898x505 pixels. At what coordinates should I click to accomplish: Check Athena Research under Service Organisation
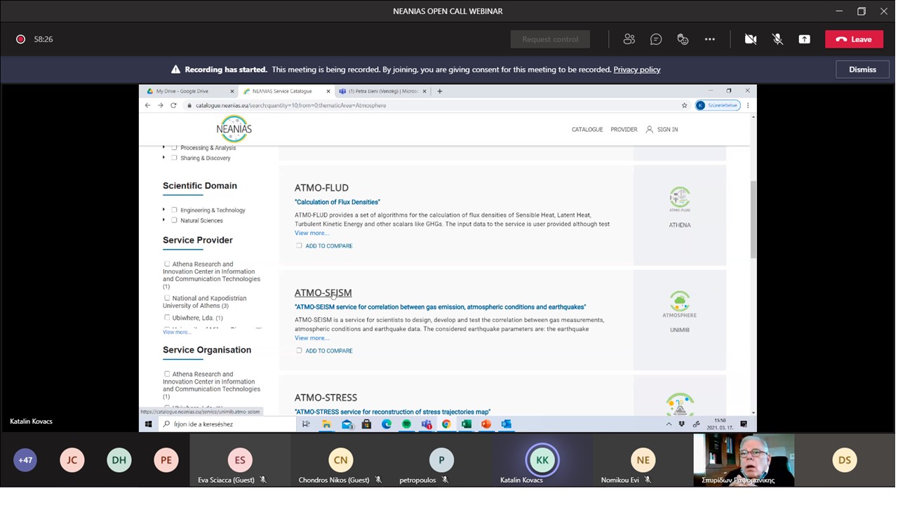point(167,375)
